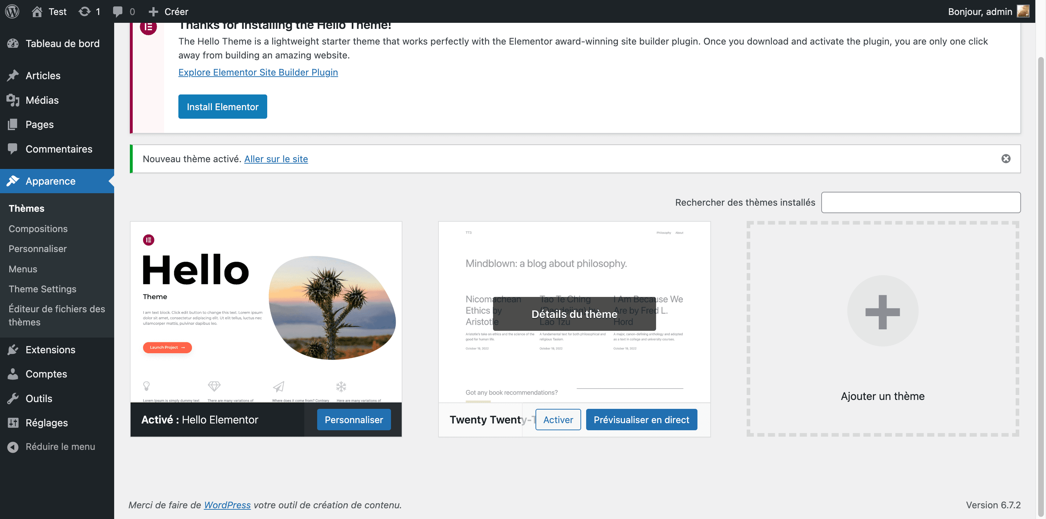1046x519 pixels.
Task: Click the Tableau de bord gauge icon
Action: [13, 43]
